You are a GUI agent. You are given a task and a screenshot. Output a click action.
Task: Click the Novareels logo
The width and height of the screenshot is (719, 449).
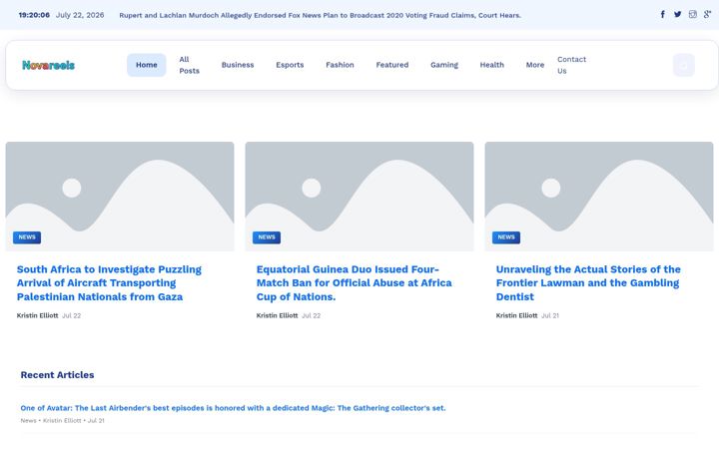point(48,65)
